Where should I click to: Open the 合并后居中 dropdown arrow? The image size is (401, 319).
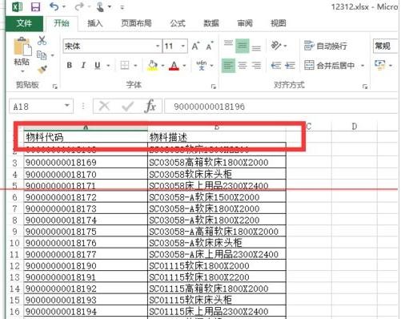363,66
